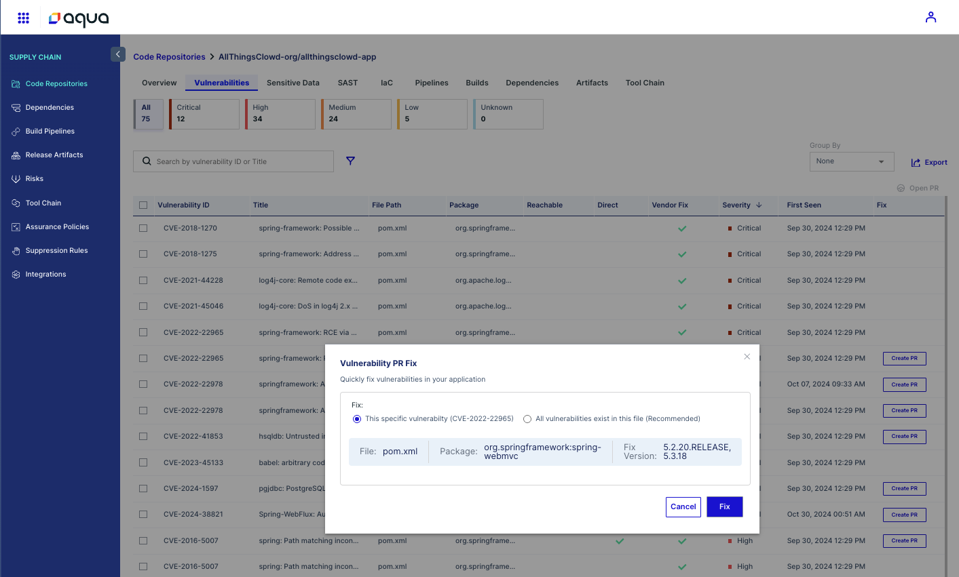Viewport: 959px width, 577px height.
Task: Check the CVE-2022-41853 row checkbox
Action: (x=143, y=437)
